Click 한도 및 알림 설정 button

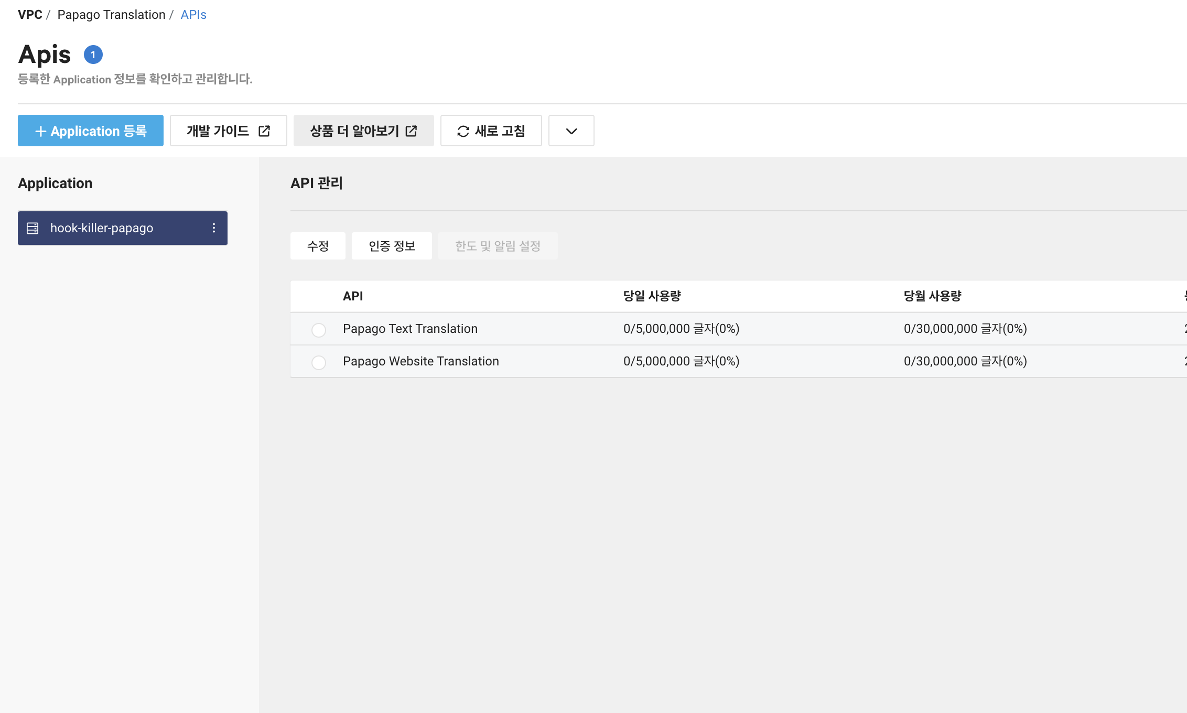[498, 246]
